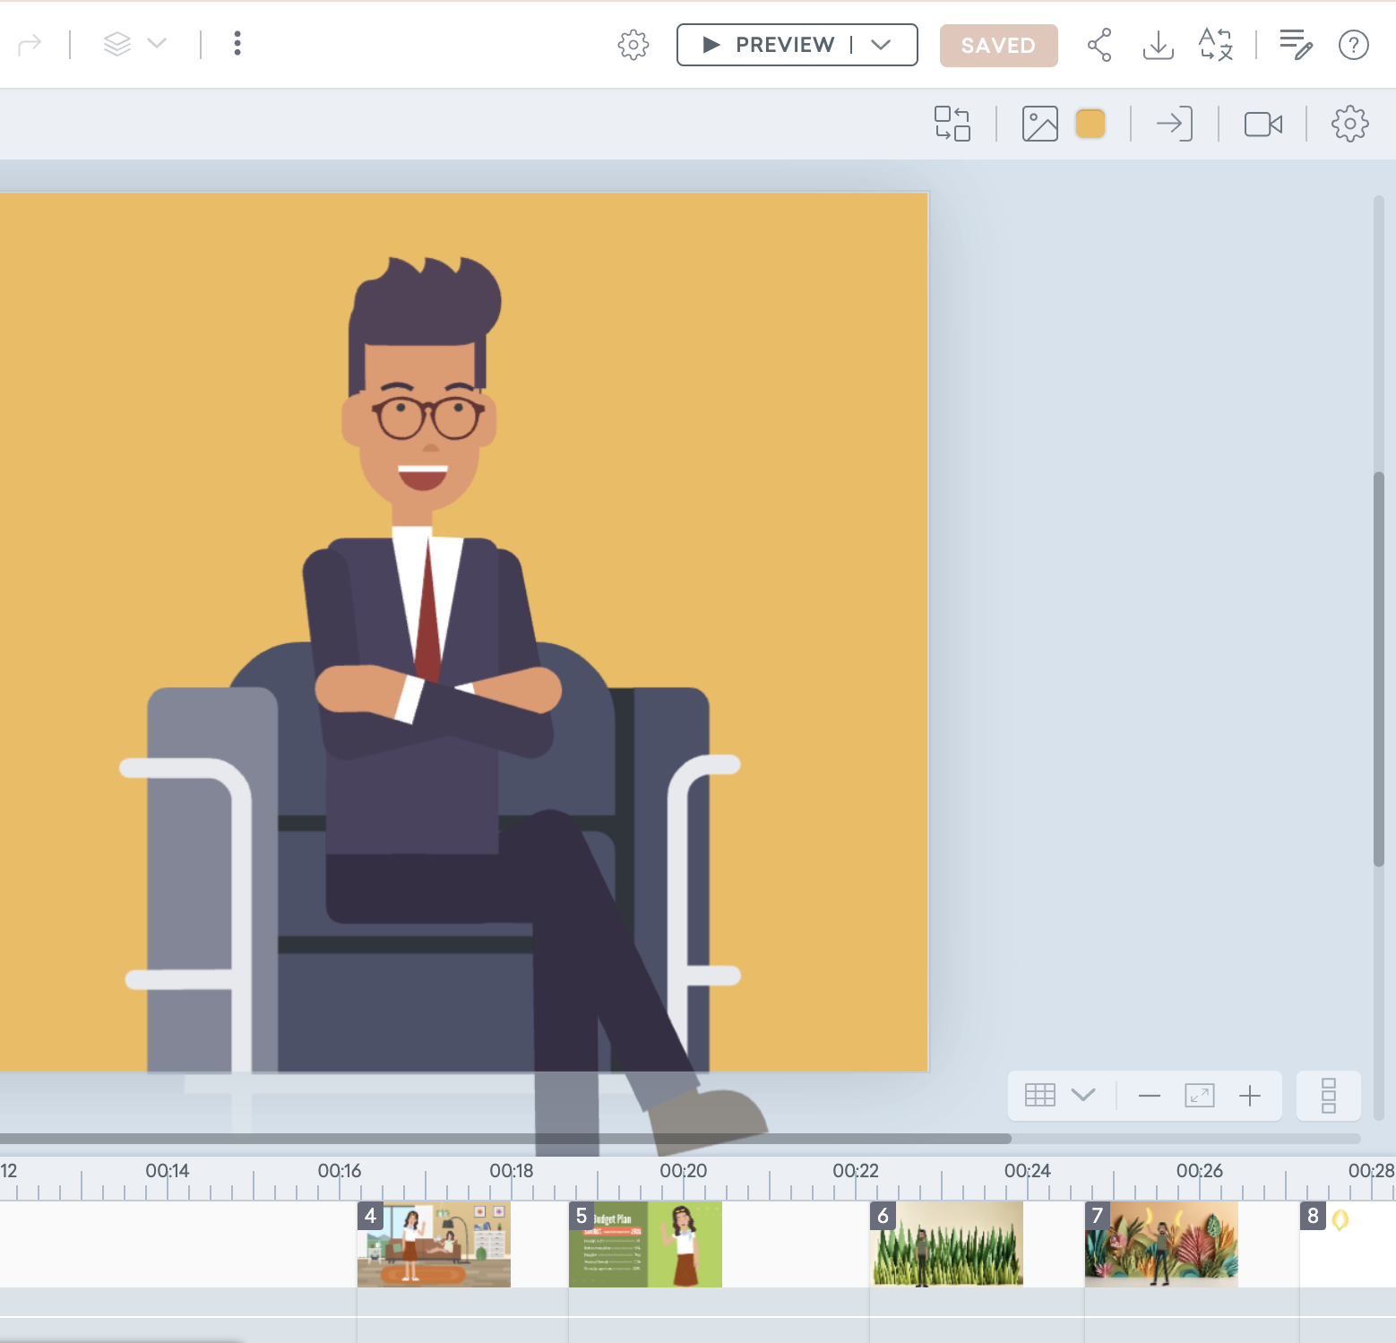
Task: Zoom in the timeline with the plus icon
Action: 1250,1095
